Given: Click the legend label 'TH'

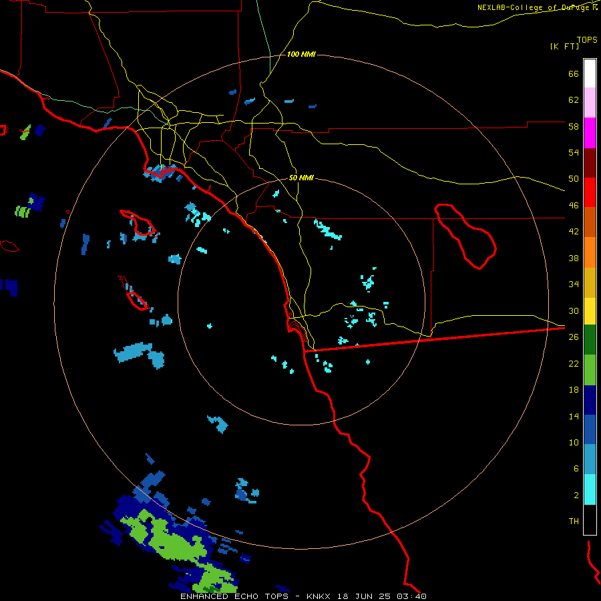Looking at the screenshot, I should tap(574, 522).
